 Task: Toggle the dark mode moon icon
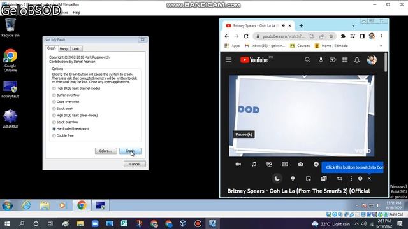pyautogui.click(x=277, y=178)
